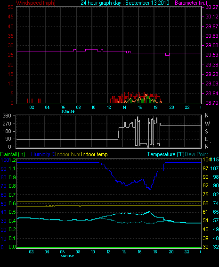Click the Rainfall (in) legend label

pos(13,154)
